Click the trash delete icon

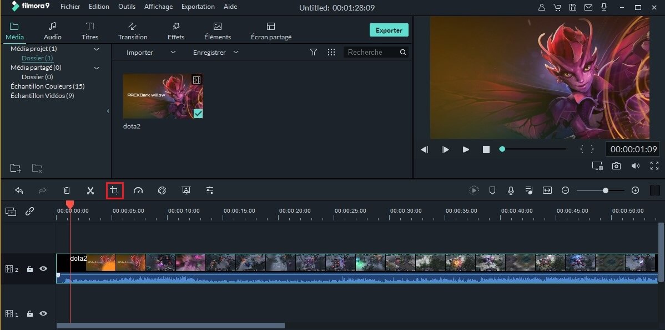pyautogui.click(x=67, y=190)
